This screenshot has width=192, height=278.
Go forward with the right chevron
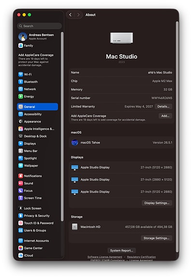[x=78, y=15]
